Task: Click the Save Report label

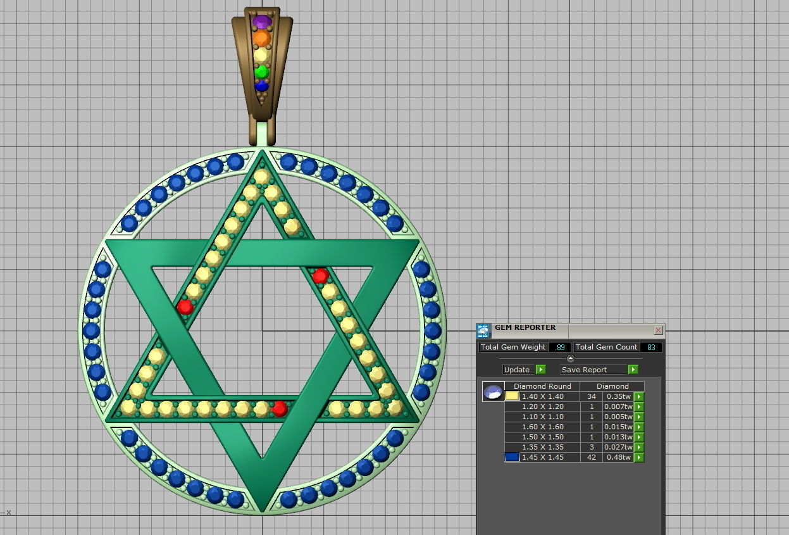Action: [584, 370]
